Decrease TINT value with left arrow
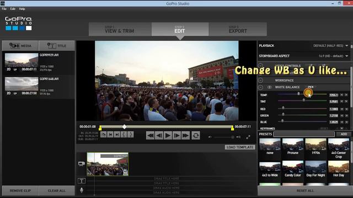The image size is (353, 198). (342, 102)
